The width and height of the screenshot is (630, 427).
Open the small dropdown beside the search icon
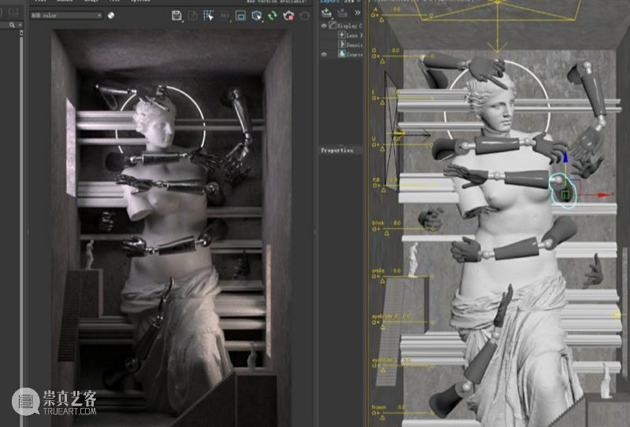[20, 25]
